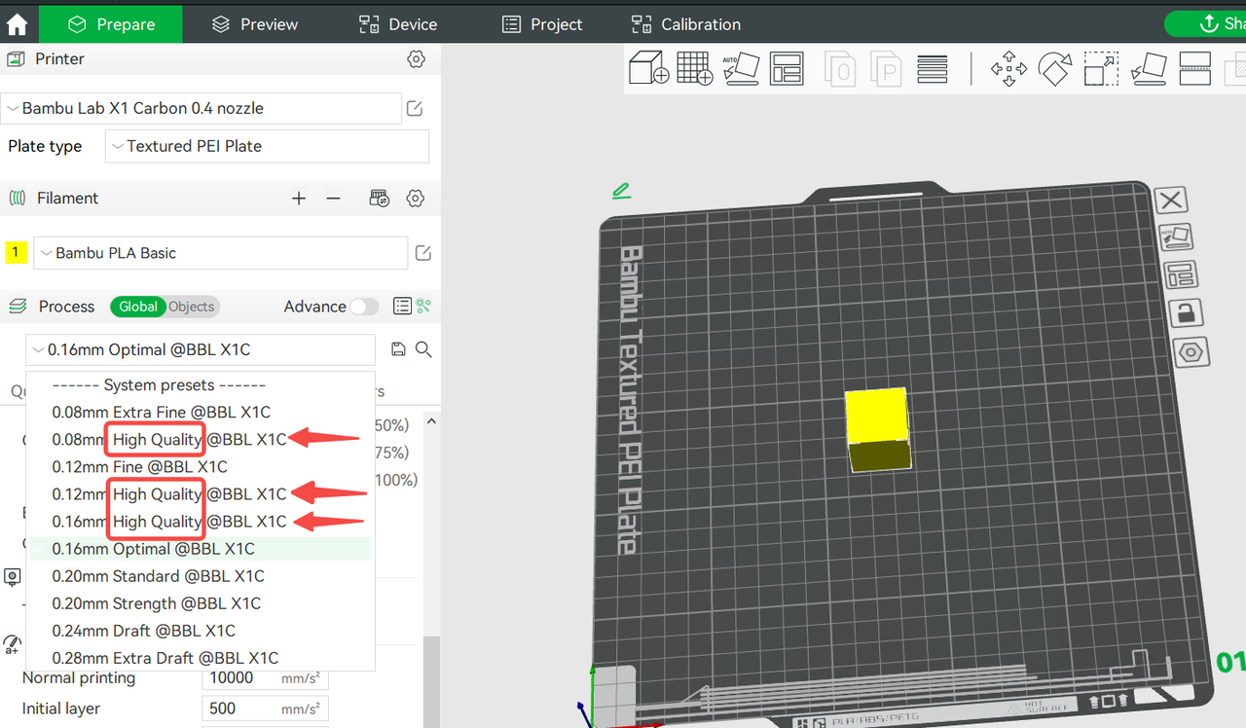The width and height of the screenshot is (1246, 728).
Task: Open the variable layer height tool
Action: click(933, 69)
